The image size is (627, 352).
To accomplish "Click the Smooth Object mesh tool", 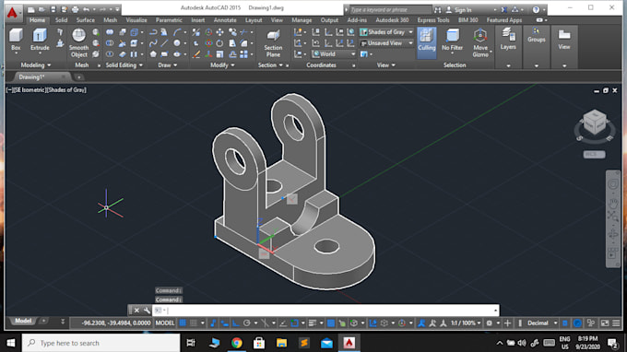I will click(78, 43).
